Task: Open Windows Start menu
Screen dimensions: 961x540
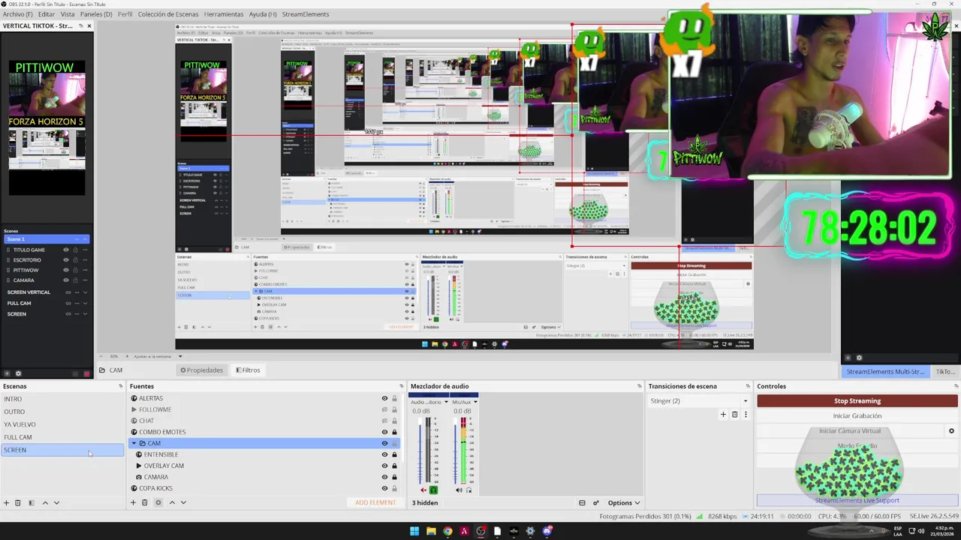Action: 414,531
